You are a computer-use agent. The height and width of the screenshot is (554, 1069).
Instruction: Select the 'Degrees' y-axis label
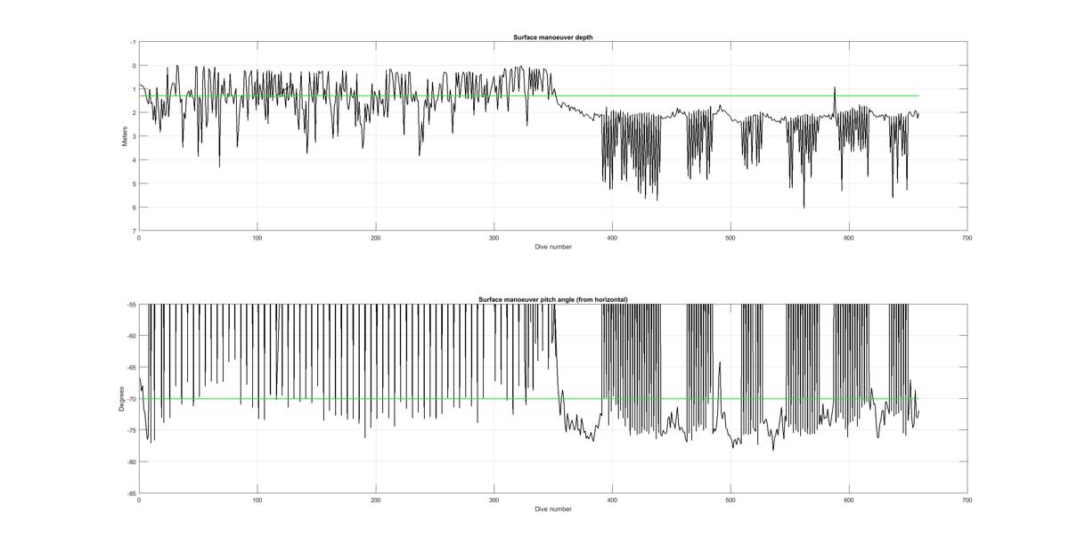(x=121, y=399)
